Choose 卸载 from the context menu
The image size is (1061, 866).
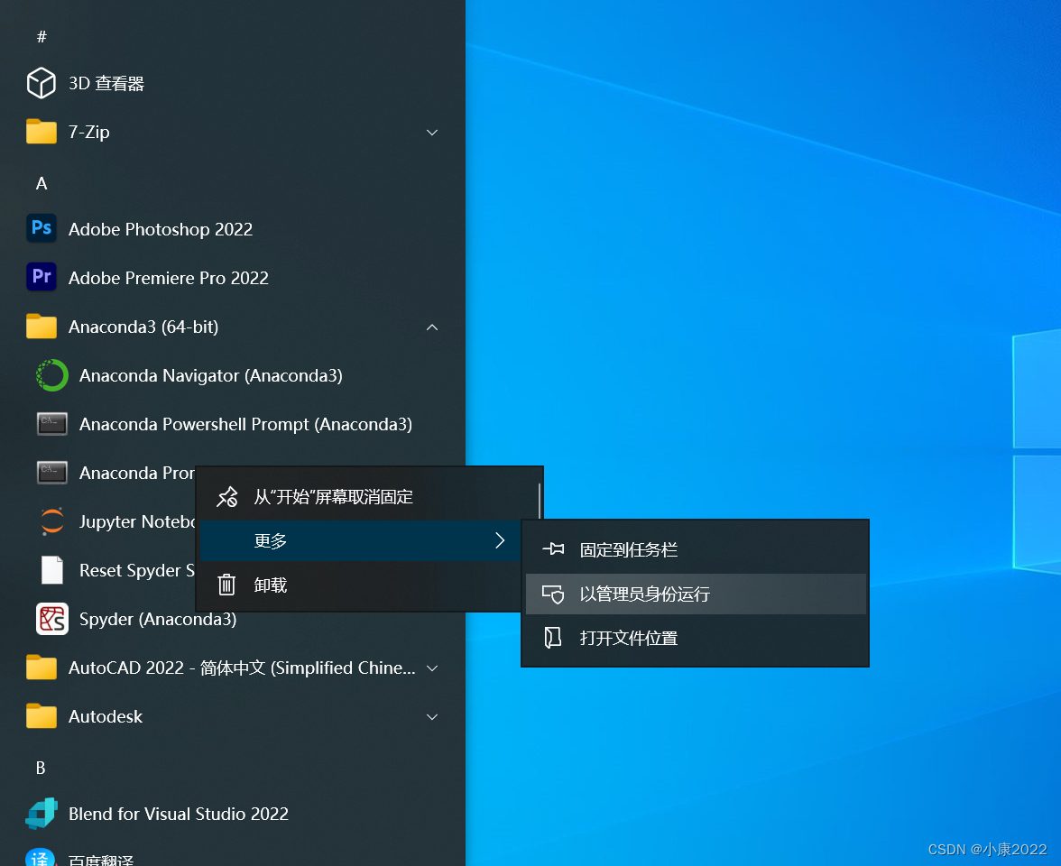360,585
